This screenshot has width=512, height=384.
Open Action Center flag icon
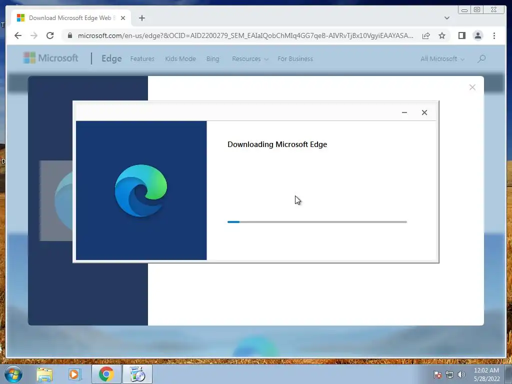tap(437, 374)
